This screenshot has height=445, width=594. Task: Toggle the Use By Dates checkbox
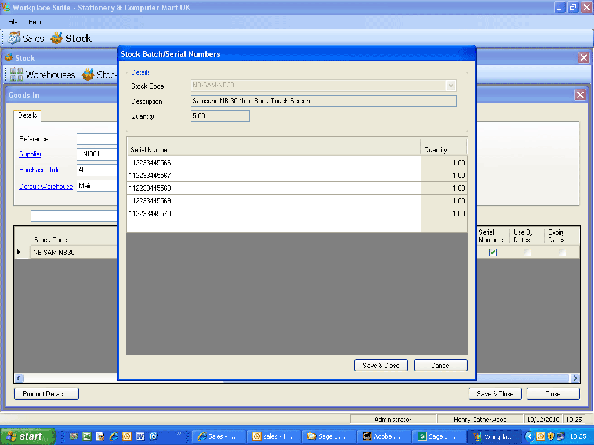click(x=527, y=253)
